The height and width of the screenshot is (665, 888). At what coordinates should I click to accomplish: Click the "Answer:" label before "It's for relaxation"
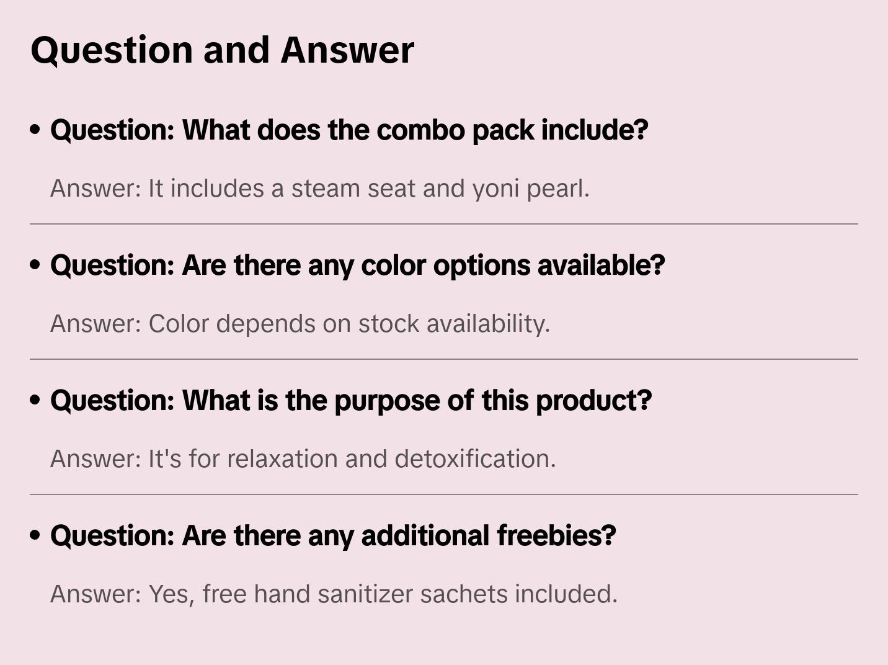coord(96,459)
